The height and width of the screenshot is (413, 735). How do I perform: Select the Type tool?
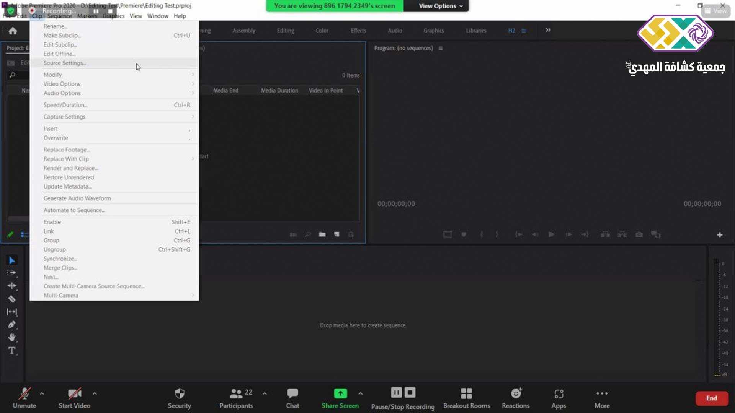pos(12,350)
